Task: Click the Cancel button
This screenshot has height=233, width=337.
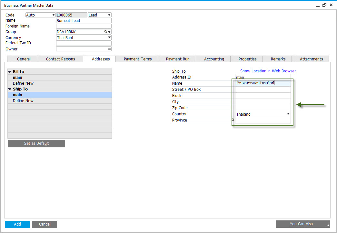Action: pos(45,224)
